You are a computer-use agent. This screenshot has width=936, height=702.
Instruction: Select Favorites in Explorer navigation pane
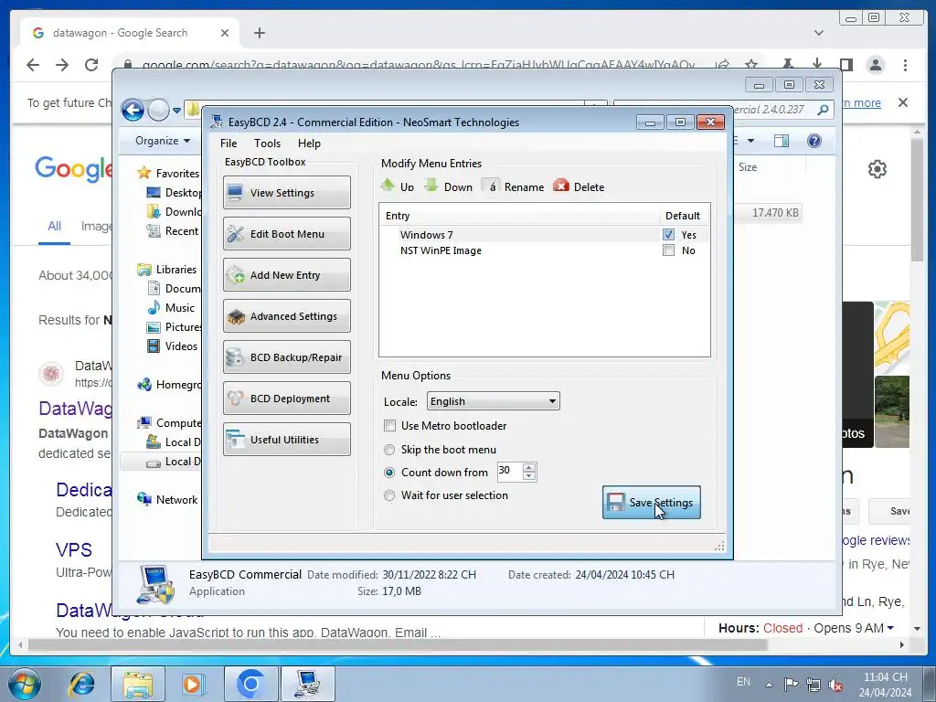coord(177,173)
